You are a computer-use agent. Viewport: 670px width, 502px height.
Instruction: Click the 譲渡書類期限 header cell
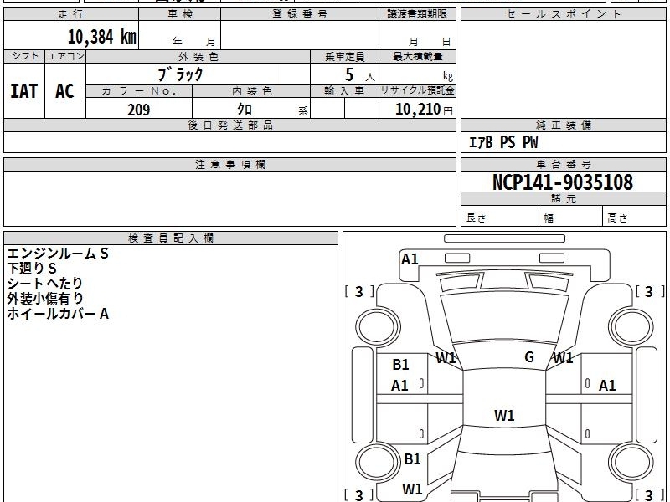point(417,14)
